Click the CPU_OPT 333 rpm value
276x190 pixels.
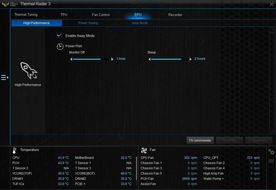(253, 158)
